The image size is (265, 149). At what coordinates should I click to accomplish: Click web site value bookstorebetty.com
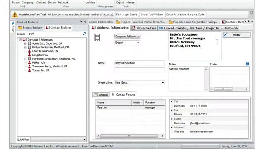202,132
